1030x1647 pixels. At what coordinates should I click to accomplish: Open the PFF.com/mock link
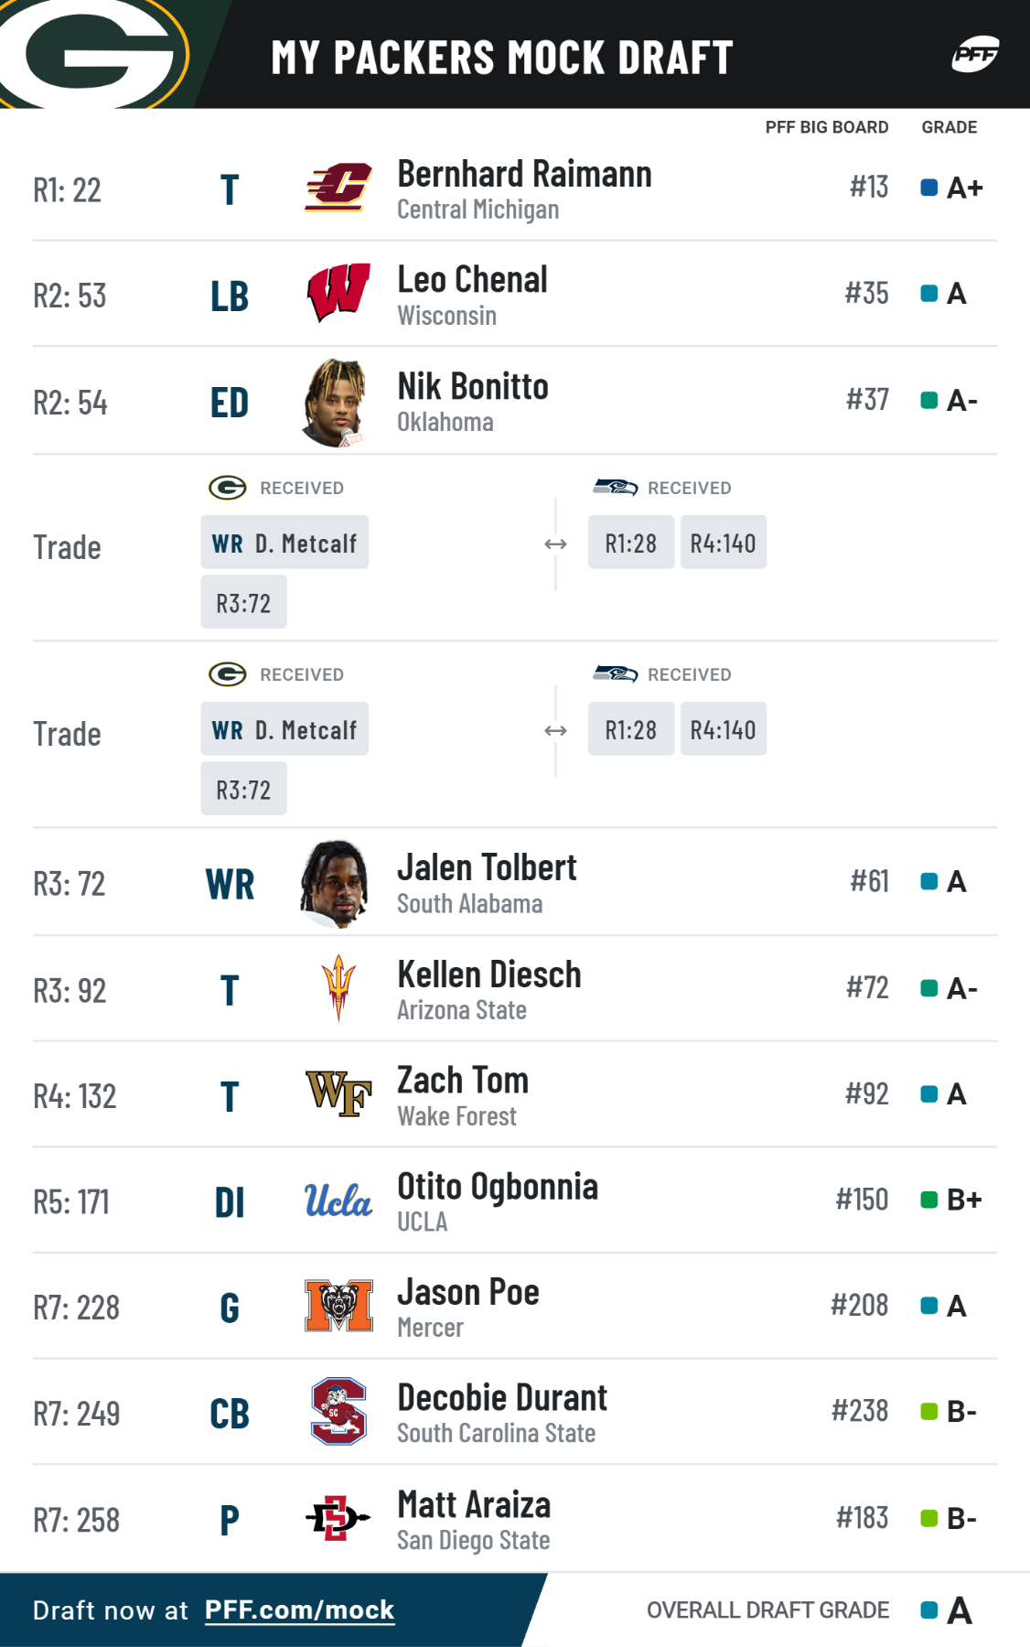click(299, 1610)
